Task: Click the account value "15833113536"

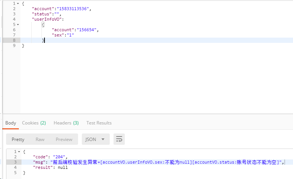Action: click(x=73, y=9)
